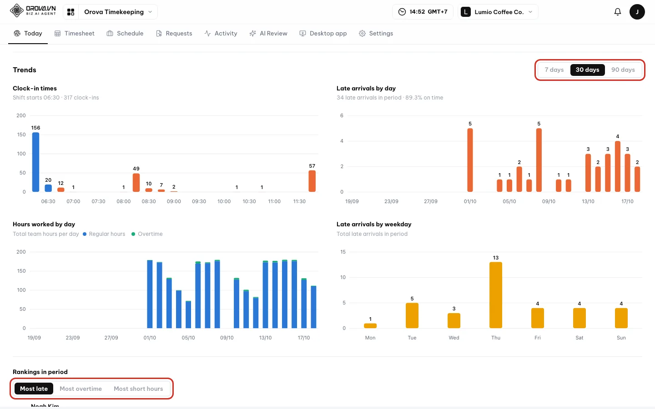Click the 'Clock-in times' chart title
Viewport: 655px width, 409px height.
click(35, 89)
